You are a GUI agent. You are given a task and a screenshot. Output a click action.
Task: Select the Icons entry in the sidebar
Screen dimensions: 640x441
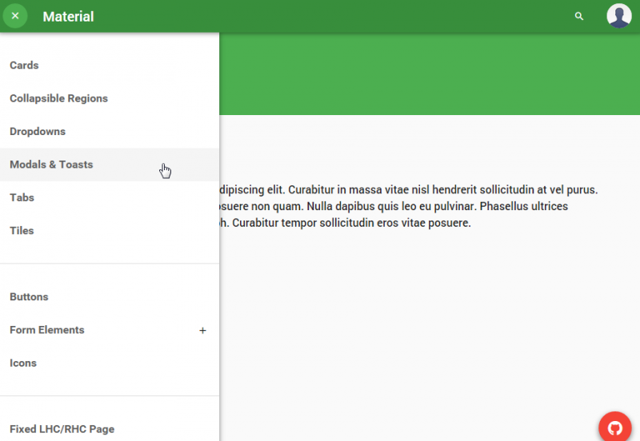point(23,363)
